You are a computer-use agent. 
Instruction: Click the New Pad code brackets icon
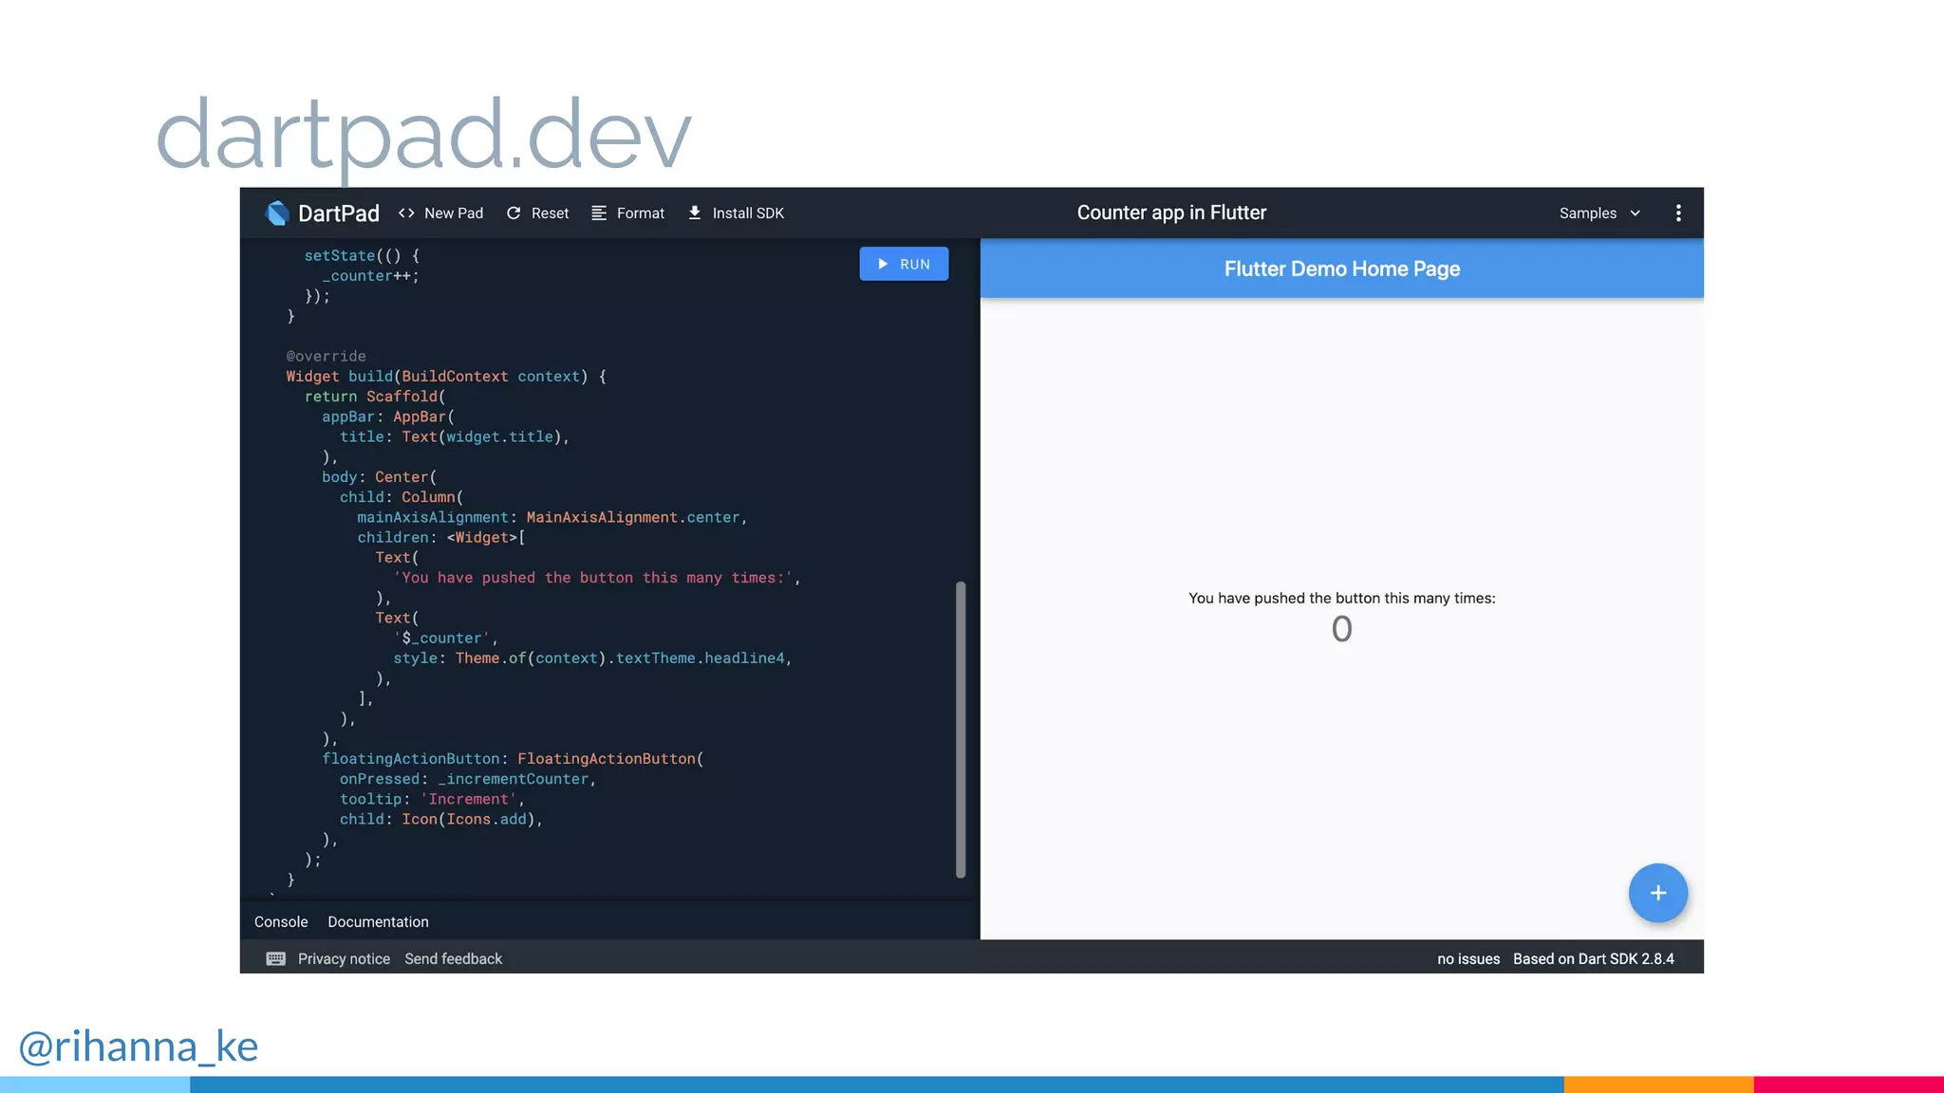tap(406, 213)
